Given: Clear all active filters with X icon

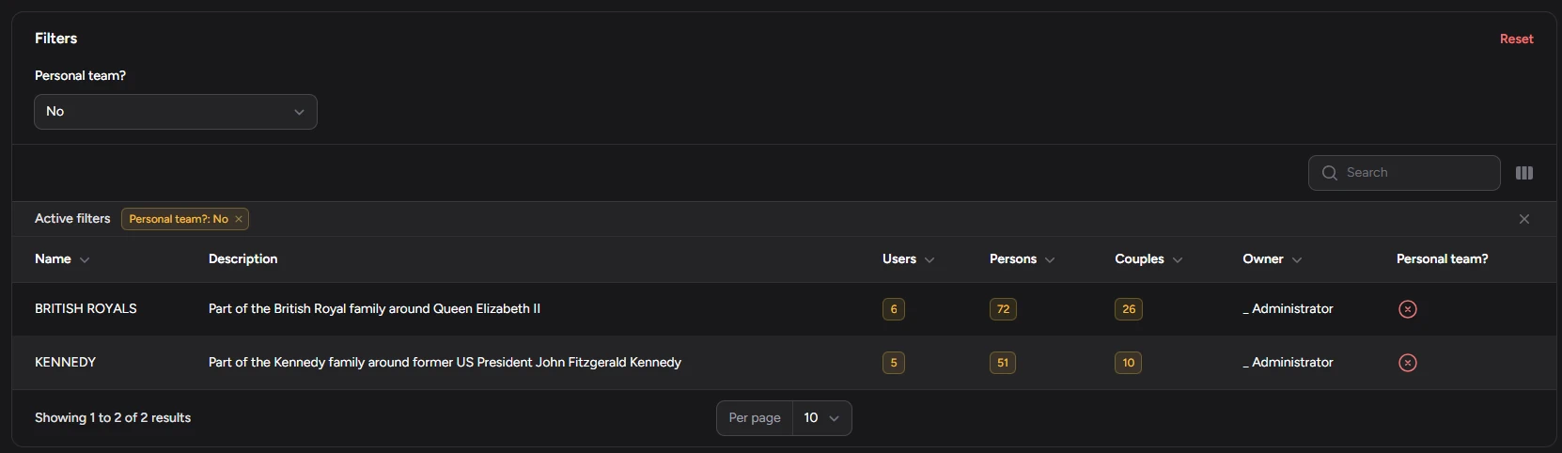Looking at the screenshot, I should point(1524,219).
